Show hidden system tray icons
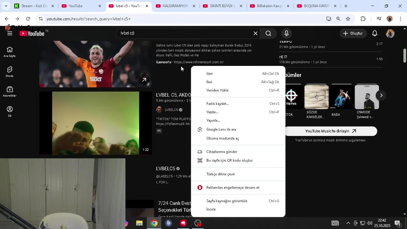Viewport: 407px width, 229px height. 348,223
